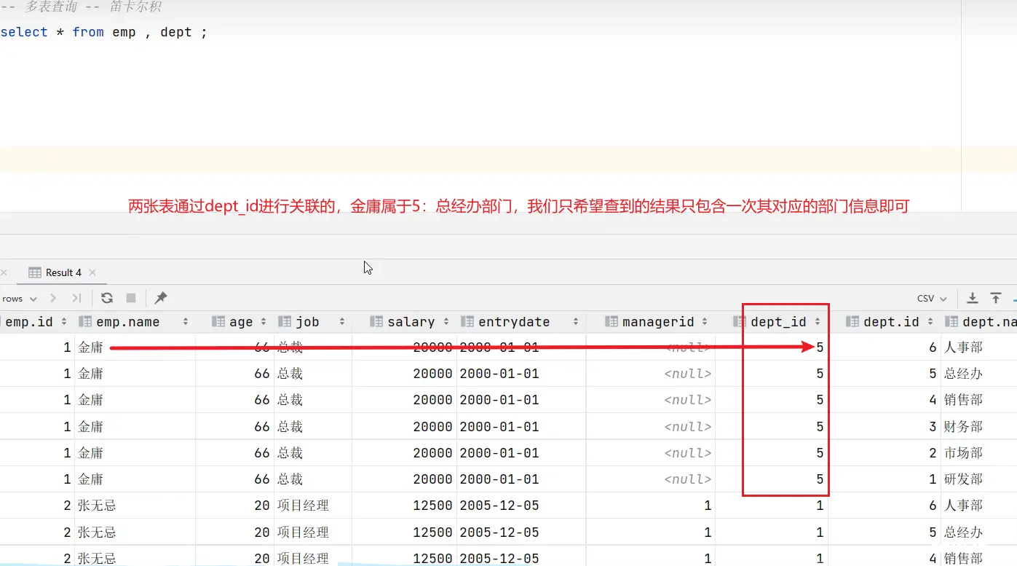Sort by the job column arrows
This screenshot has width=1017, height=566.
pos(342,322)
